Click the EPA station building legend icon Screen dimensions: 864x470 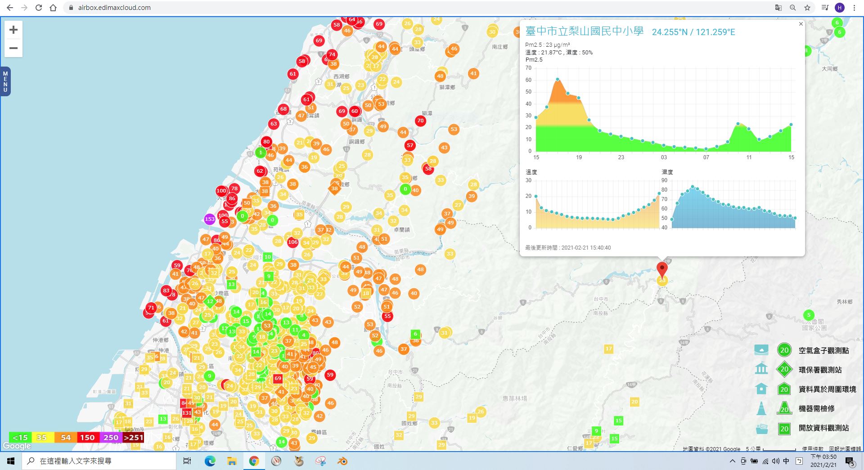point(761,369)
